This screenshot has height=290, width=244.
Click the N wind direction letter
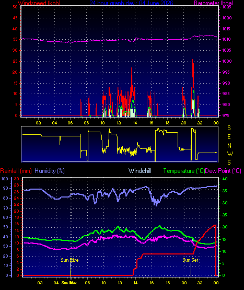pyautogui.click(x=229, y=146)
